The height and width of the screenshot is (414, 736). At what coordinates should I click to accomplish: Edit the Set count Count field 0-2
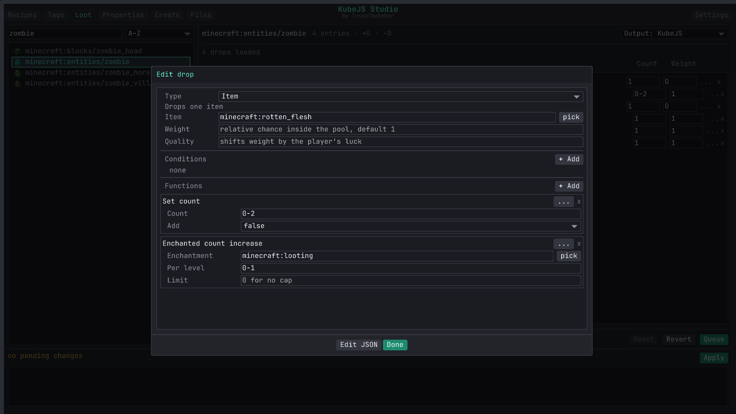(x=411, y=214)
